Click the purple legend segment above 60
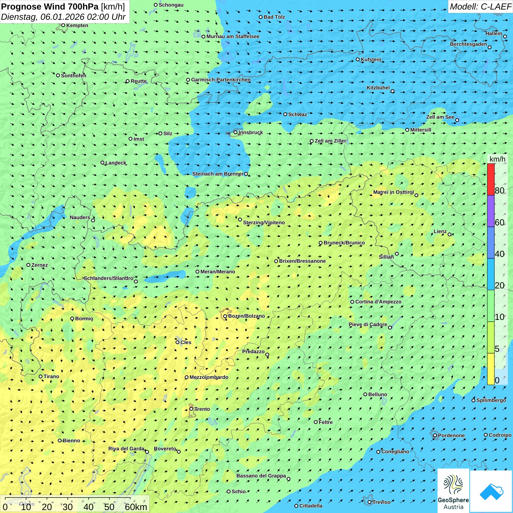Viewport: 513px width, 513px height. [491, 211]
